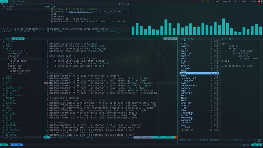Click the E: no ethernet status in i3 bar
263x148 pixels.
pyautogui.click(x=195, y=1)
